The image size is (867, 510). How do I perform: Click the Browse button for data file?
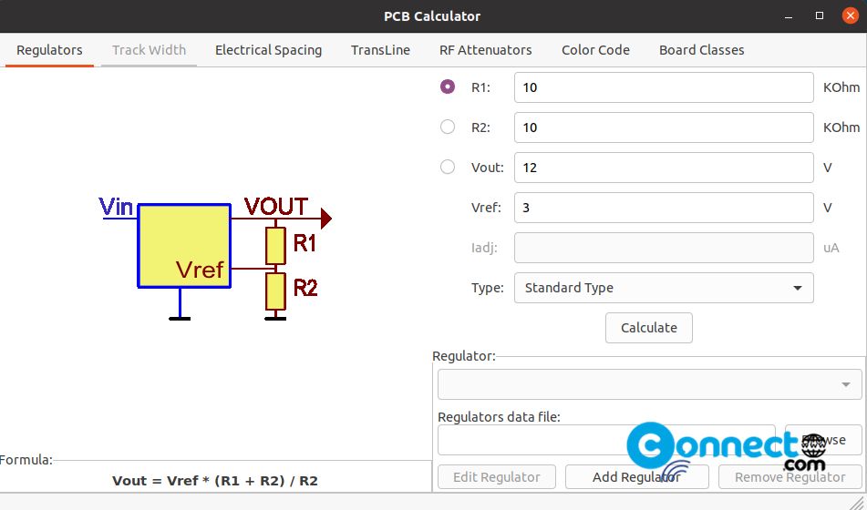pyautogui.click(x=823, y=440)
